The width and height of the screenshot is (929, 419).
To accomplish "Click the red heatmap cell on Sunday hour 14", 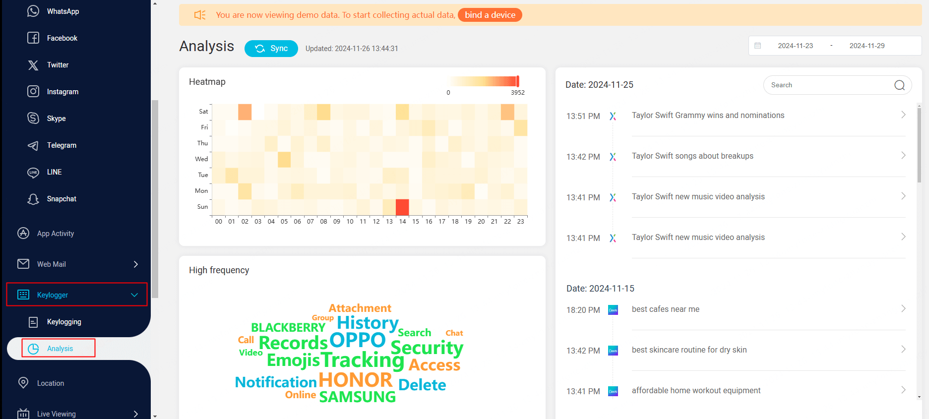I will click(x=402, y=207).
